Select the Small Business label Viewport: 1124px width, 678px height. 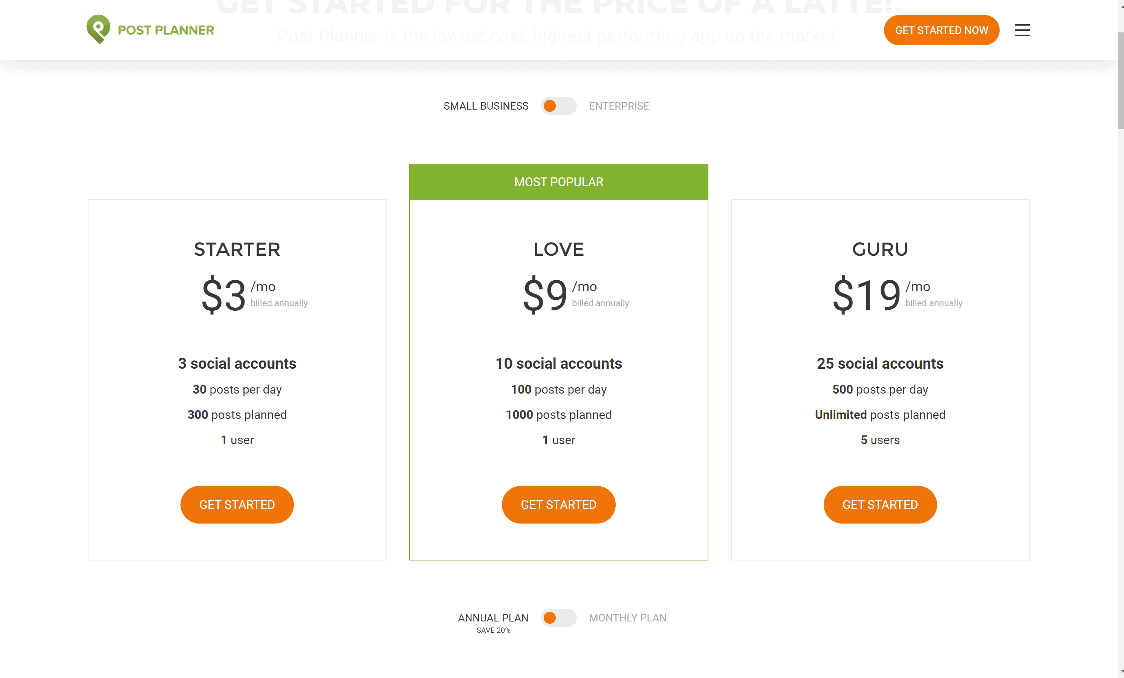[486, 106]
